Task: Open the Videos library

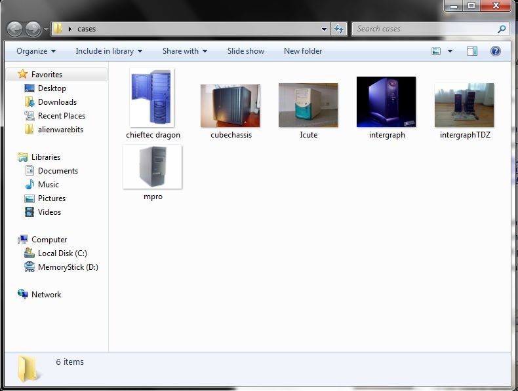Action: [49, 212]
